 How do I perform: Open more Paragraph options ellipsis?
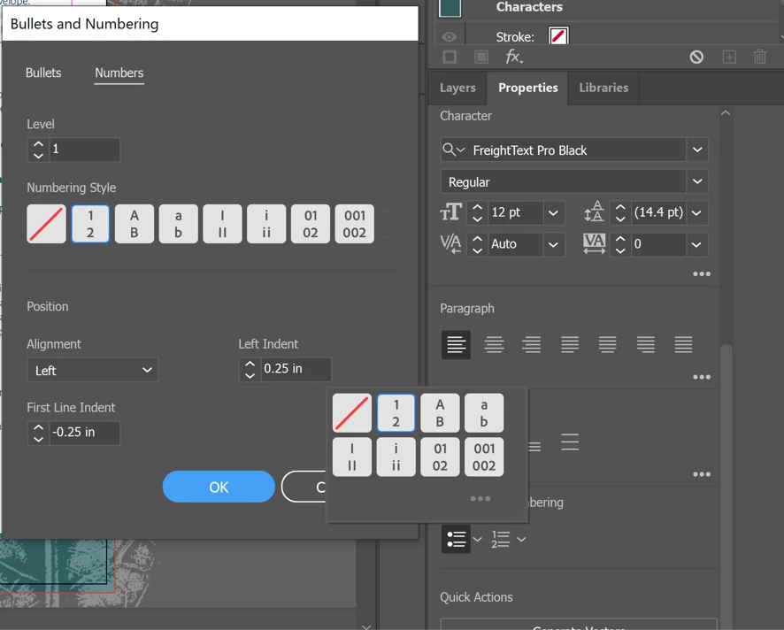coord(702,377)
